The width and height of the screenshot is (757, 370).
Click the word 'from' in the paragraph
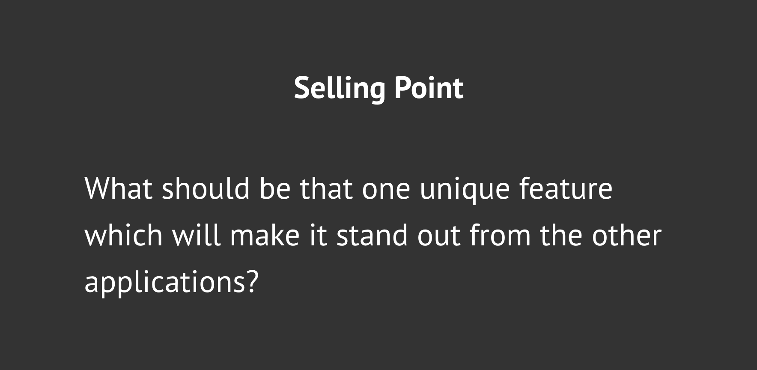coord(500,235)
